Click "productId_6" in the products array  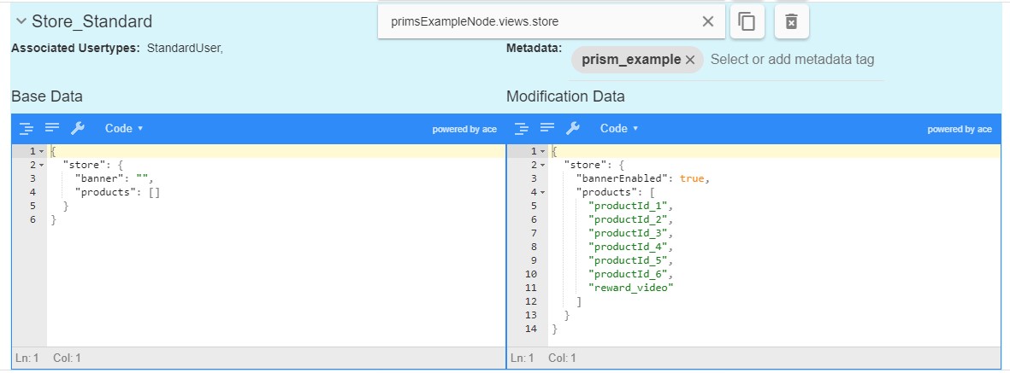pyautogui.click(x=628, y=275)
